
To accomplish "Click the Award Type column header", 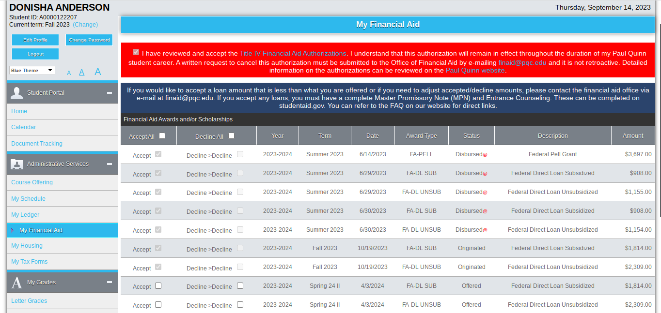I will 422,136.
